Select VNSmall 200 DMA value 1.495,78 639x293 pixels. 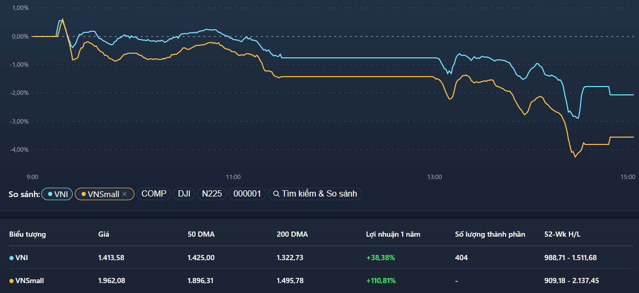coord(290,280)
